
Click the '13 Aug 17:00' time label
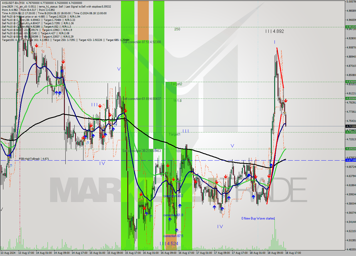(x=26, y=253)
